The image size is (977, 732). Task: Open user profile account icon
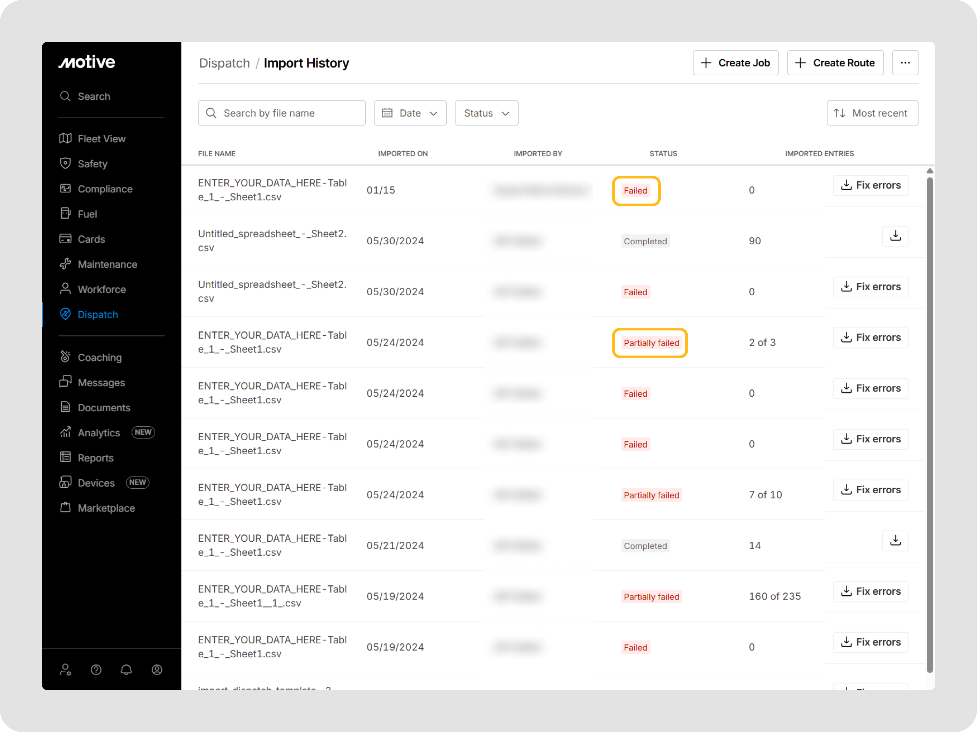coord(157,670)
